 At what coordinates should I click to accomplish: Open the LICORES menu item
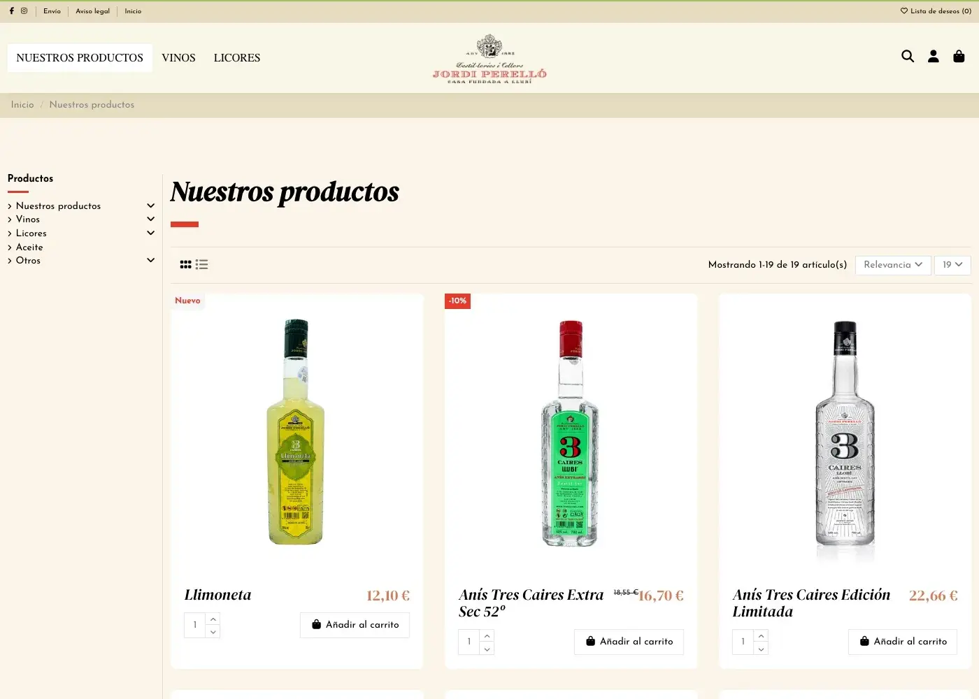pyautogui.click(x=237, y=58)
